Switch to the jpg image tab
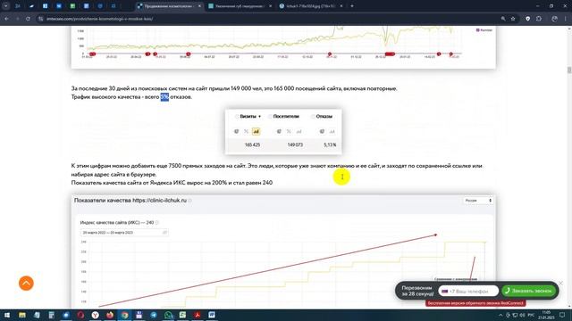This screenshot has width=572, height=321. [x=310, y=6]
